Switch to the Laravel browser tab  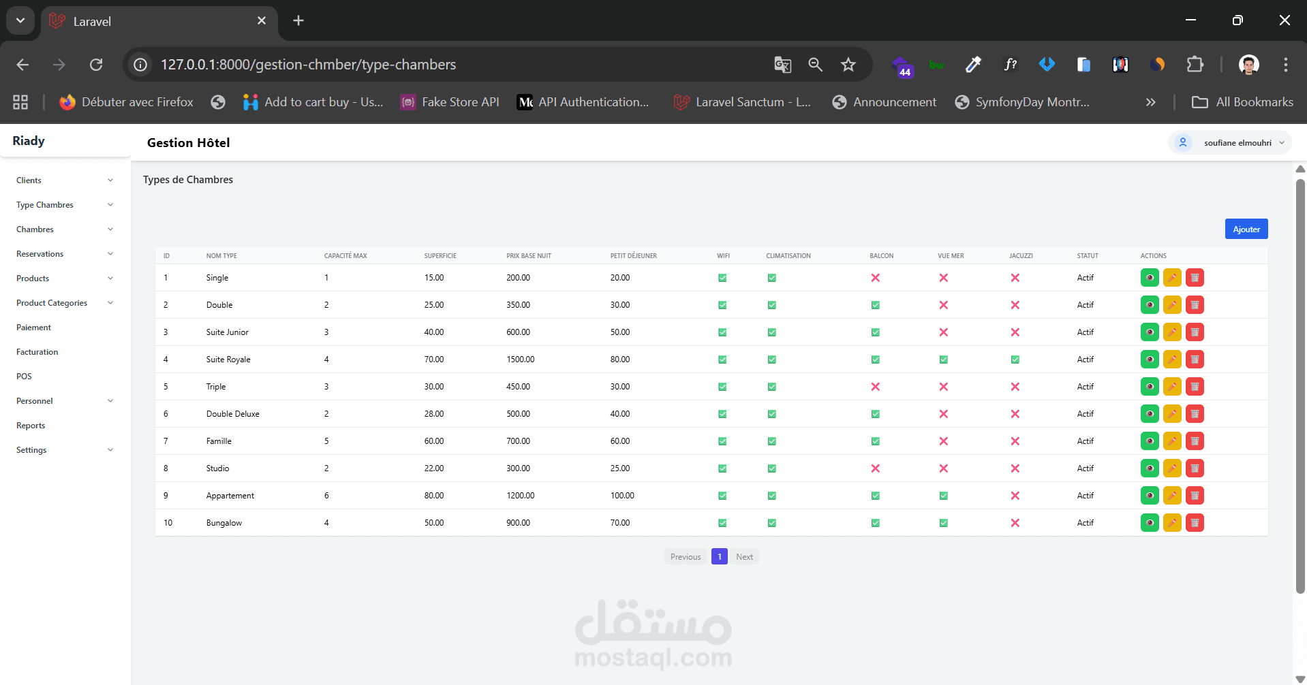(x=158, y=21)
